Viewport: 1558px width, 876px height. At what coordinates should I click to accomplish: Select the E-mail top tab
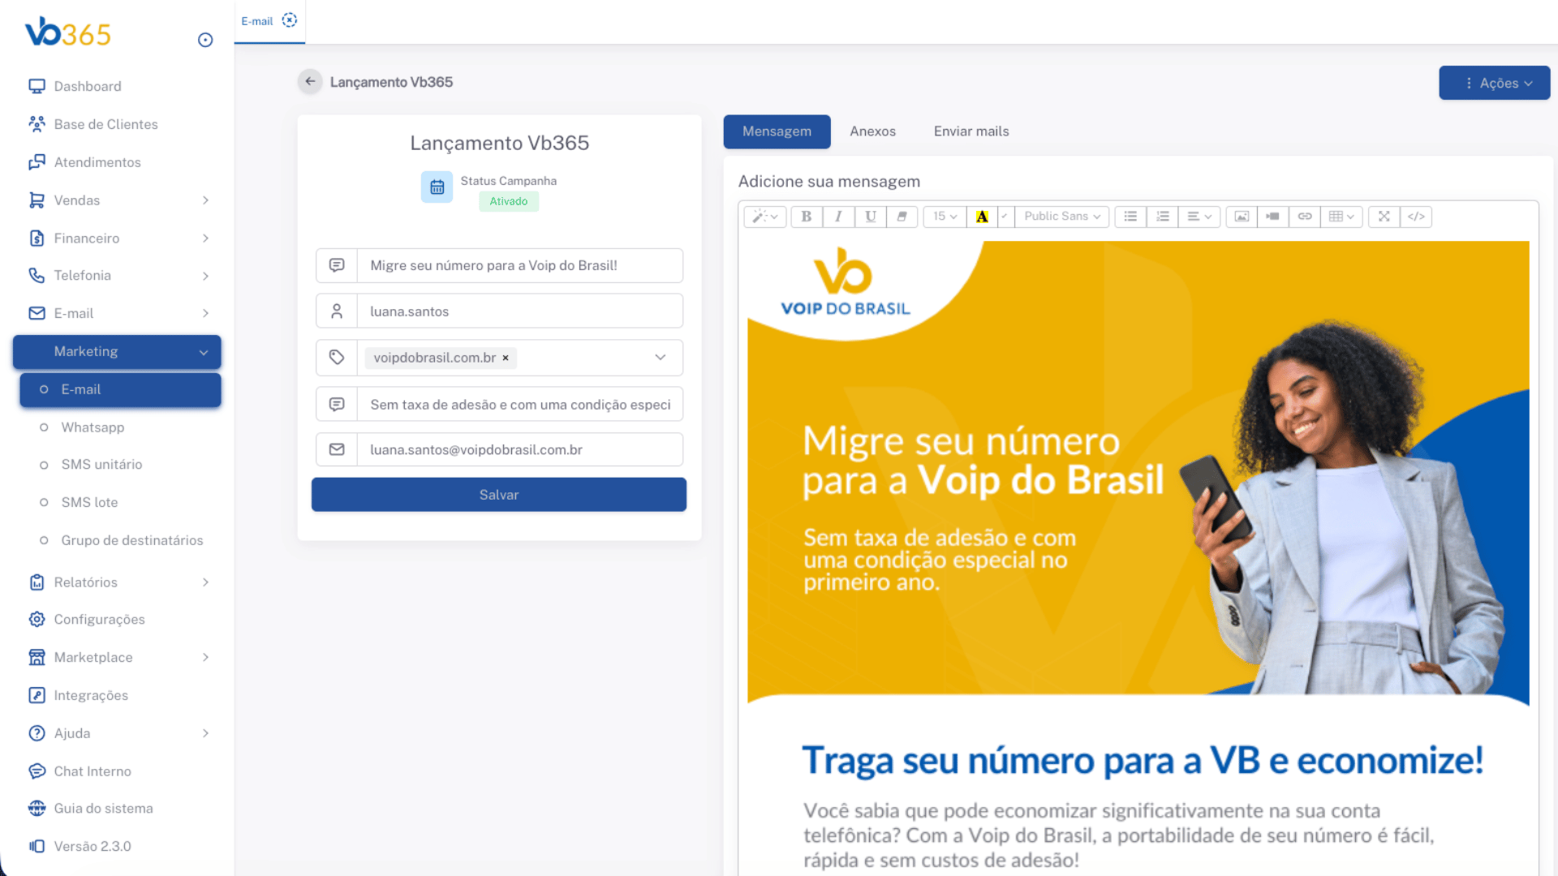257,21
